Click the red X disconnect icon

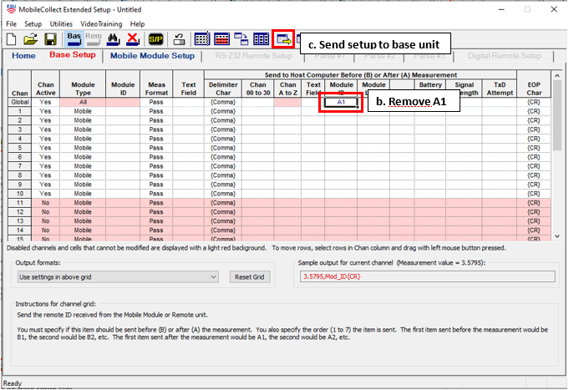(x=133, y=38)
